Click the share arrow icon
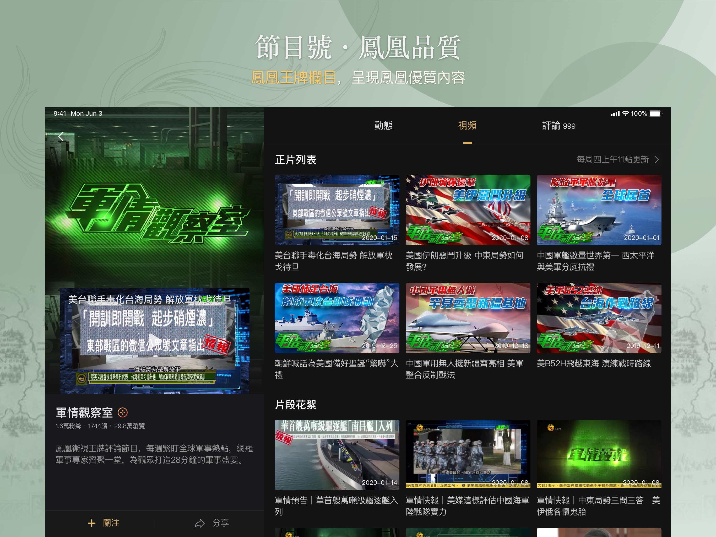 [200, 523]
